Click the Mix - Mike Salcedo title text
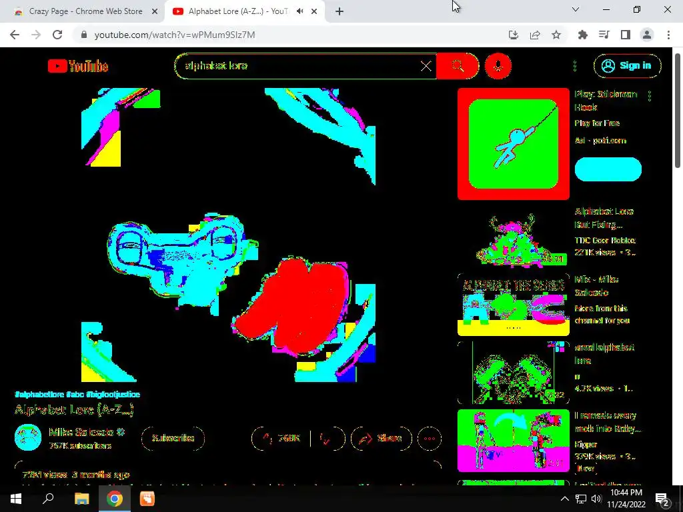 tap(596, 285)
